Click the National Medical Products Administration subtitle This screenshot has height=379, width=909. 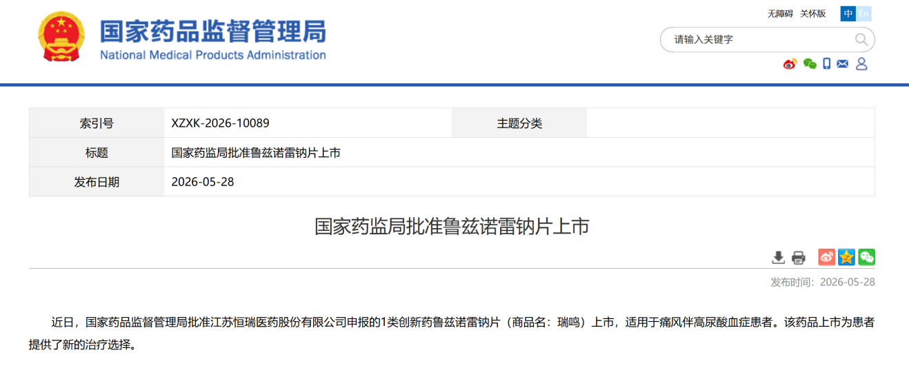213,55
